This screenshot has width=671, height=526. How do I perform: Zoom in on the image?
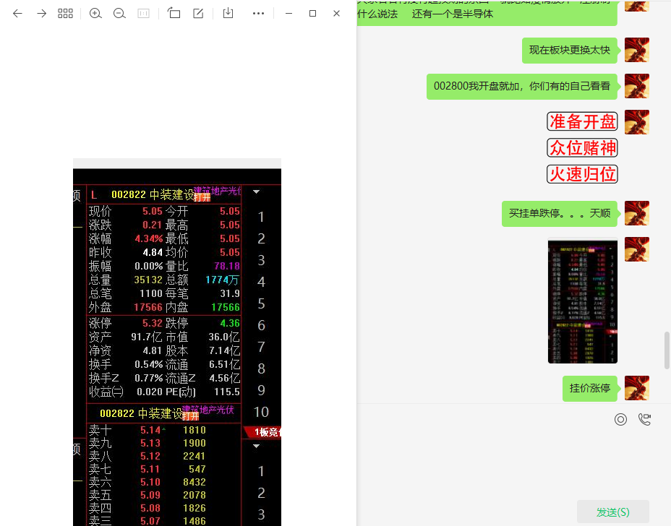point(95,14)
